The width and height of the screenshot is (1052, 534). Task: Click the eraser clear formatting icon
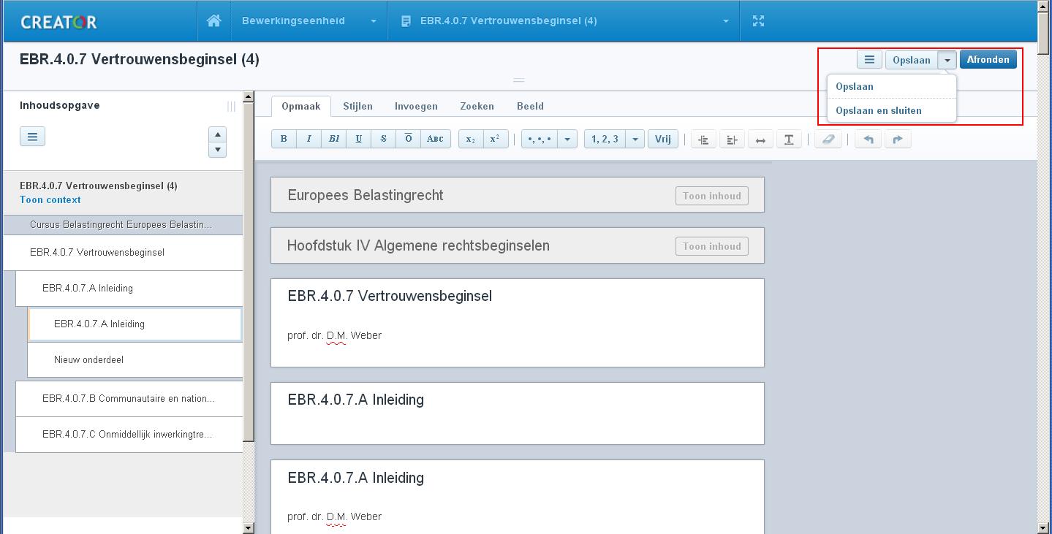coord(828,140)
